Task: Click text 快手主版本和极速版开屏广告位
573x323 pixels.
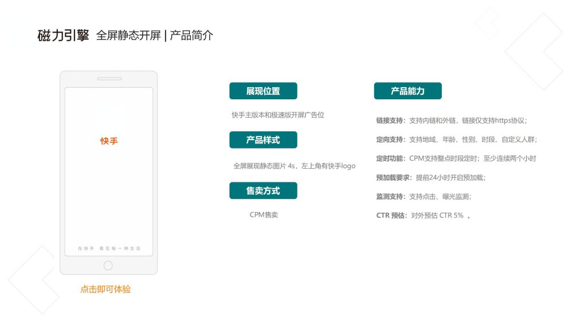Action: [x=278, y=115]
